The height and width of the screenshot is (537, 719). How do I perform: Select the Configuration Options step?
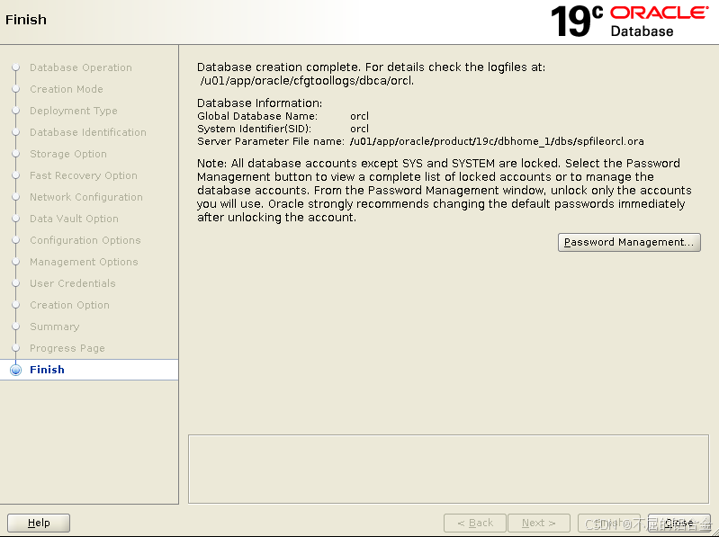(85, 240)
